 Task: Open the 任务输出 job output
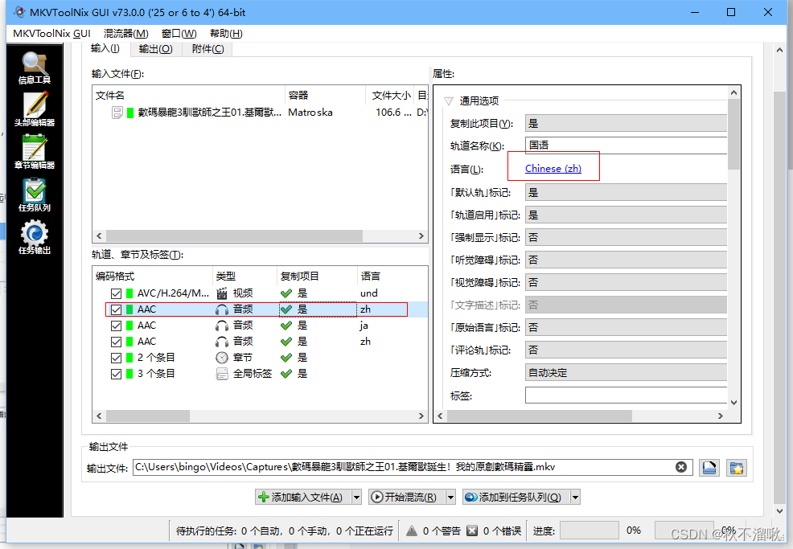click(35, 238)
